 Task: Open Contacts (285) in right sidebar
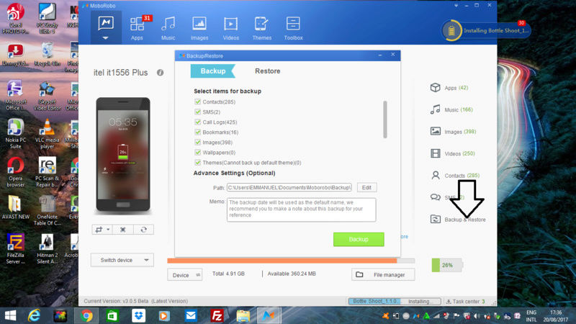tap(454, 176)
